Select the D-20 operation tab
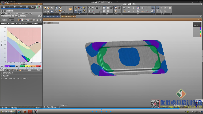This screenshot has width=203, height=114. (4, 11)
